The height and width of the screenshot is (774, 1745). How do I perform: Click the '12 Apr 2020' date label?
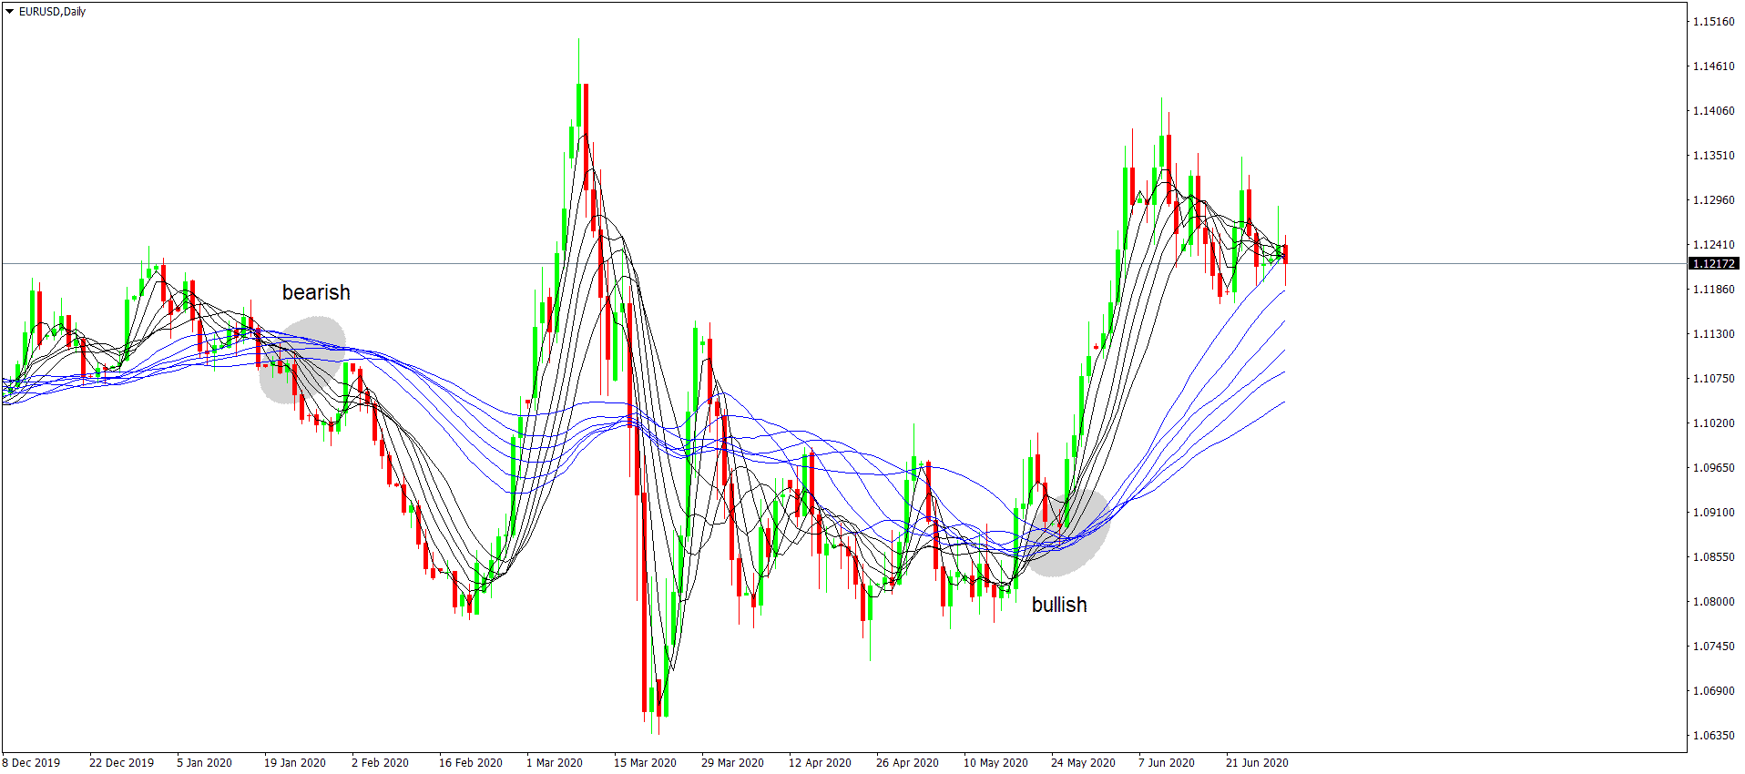click(820, 762)
